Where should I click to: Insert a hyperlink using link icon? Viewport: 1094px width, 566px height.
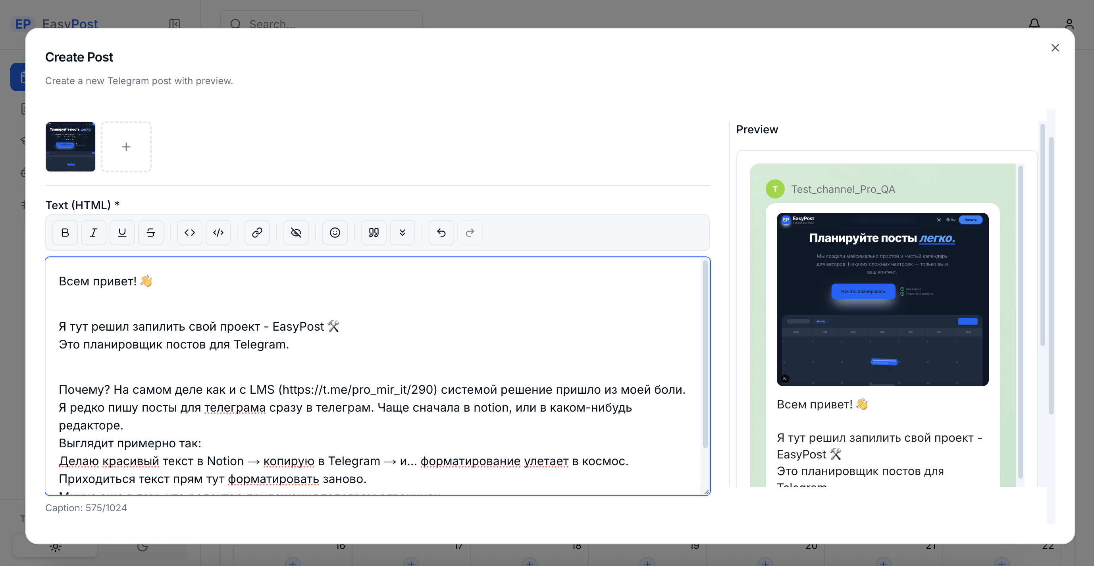pos(257,232)
